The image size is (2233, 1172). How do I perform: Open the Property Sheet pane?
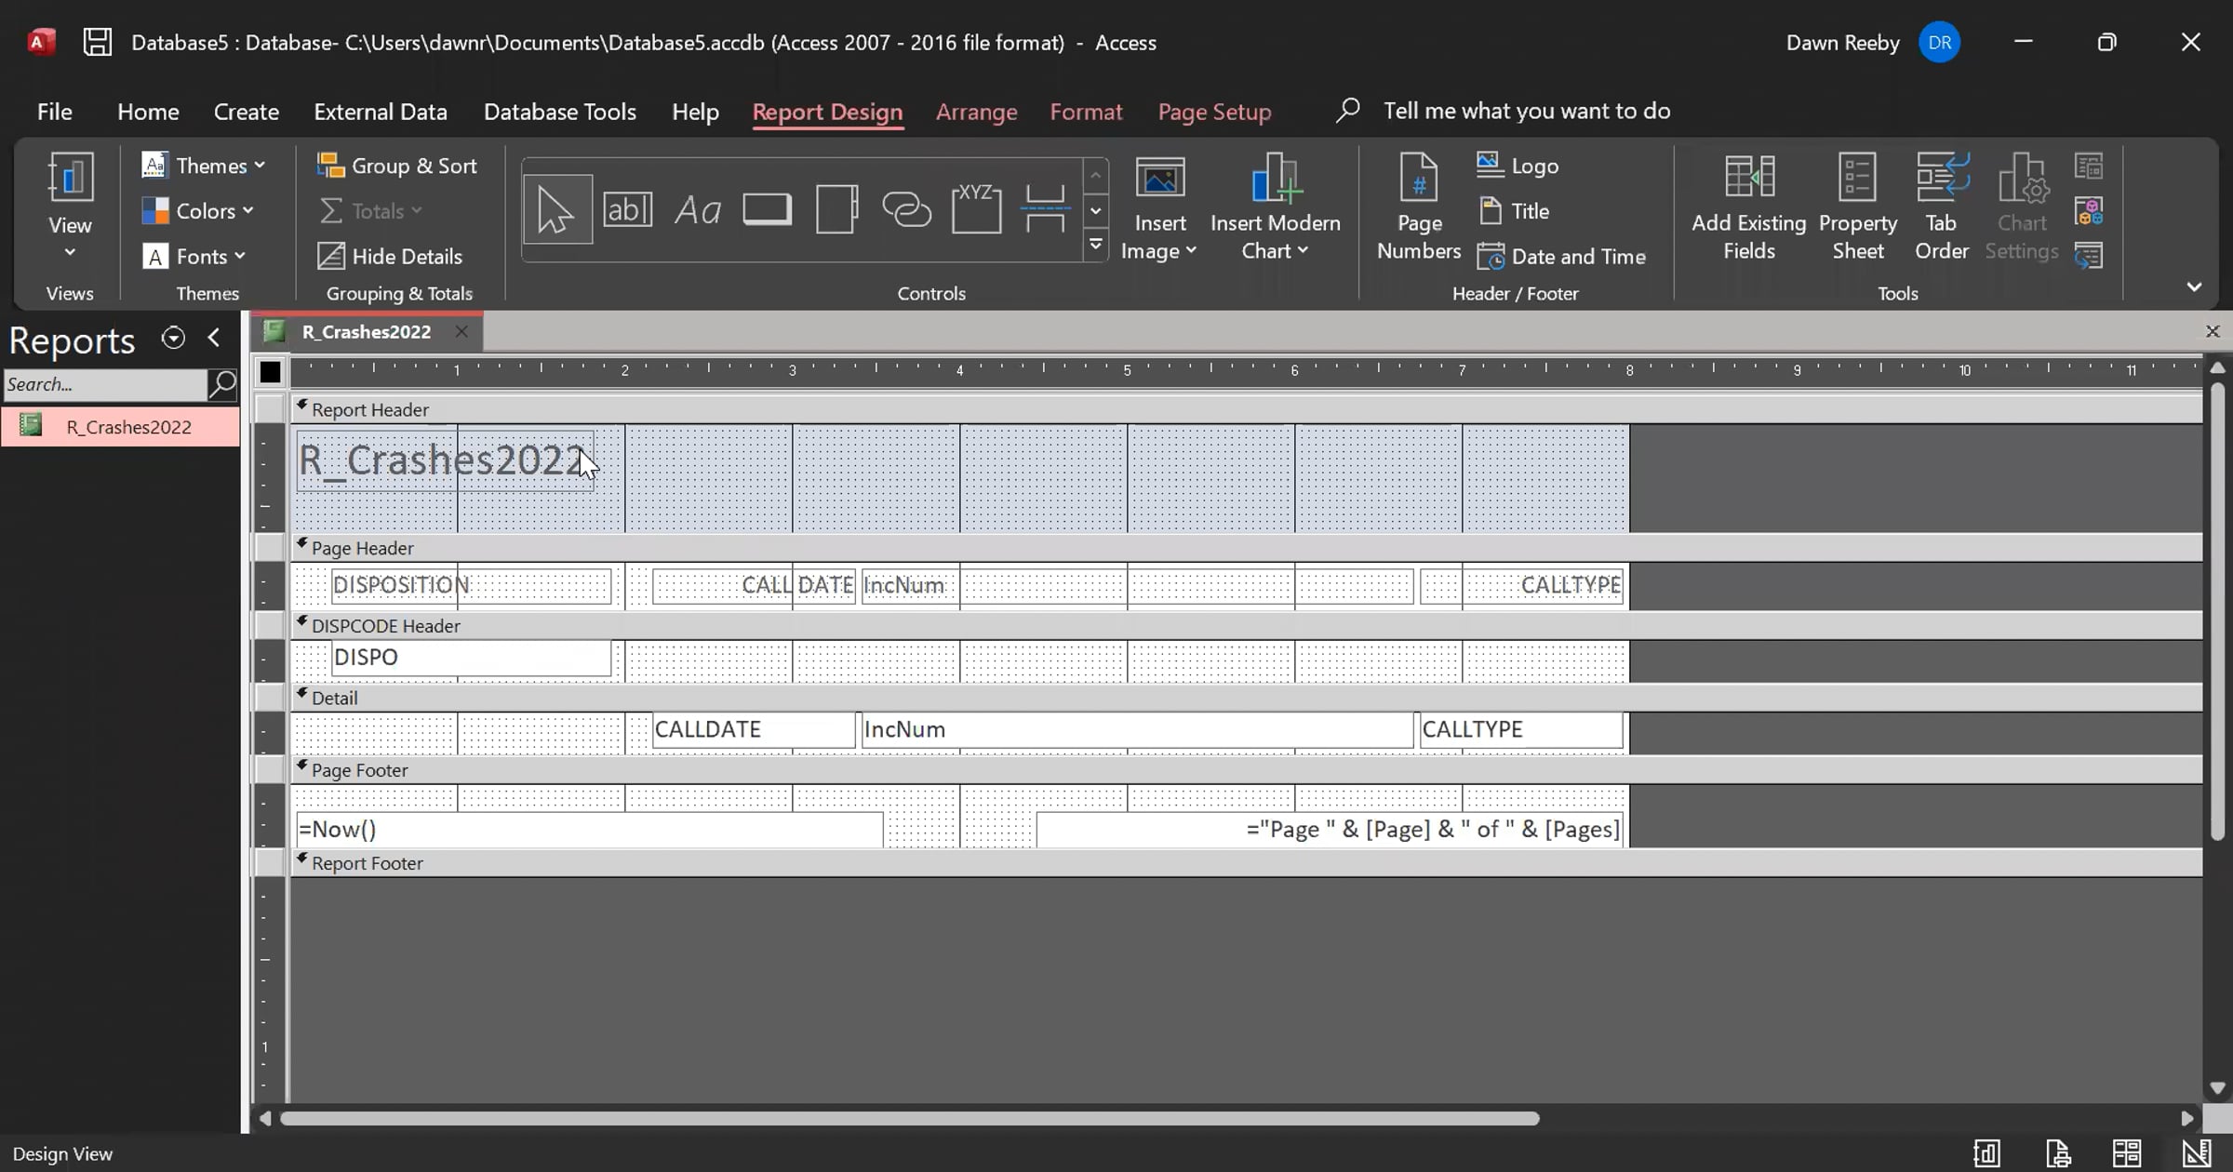[x=1857, y=207]
